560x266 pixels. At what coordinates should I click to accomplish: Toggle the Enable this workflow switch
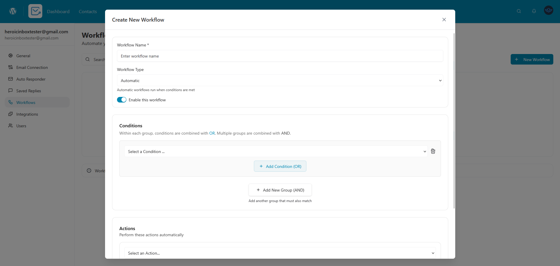[122, 100]
